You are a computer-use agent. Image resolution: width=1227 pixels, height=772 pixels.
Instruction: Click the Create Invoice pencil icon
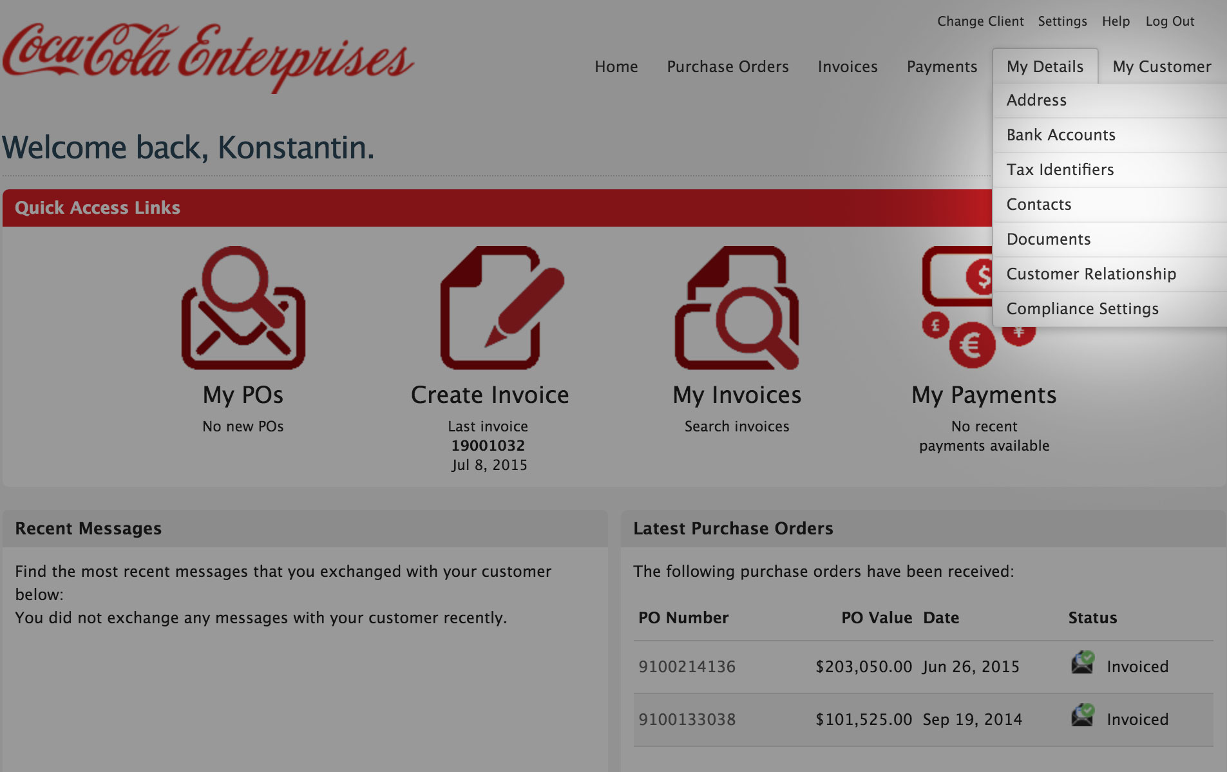[502, 307]
